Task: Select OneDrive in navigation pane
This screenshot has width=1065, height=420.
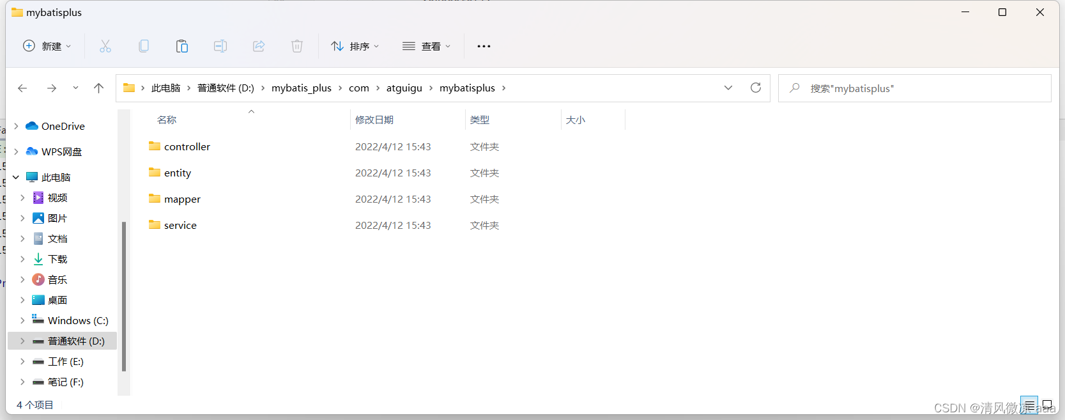Action: 63,126
